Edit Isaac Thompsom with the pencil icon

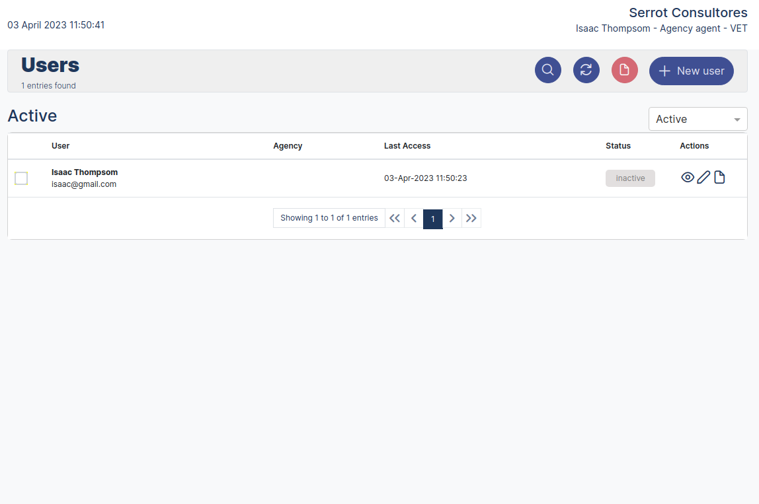coord(703,177)
